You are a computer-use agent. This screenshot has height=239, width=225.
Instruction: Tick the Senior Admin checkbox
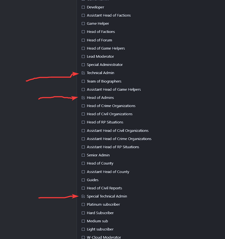pos(83,155)
